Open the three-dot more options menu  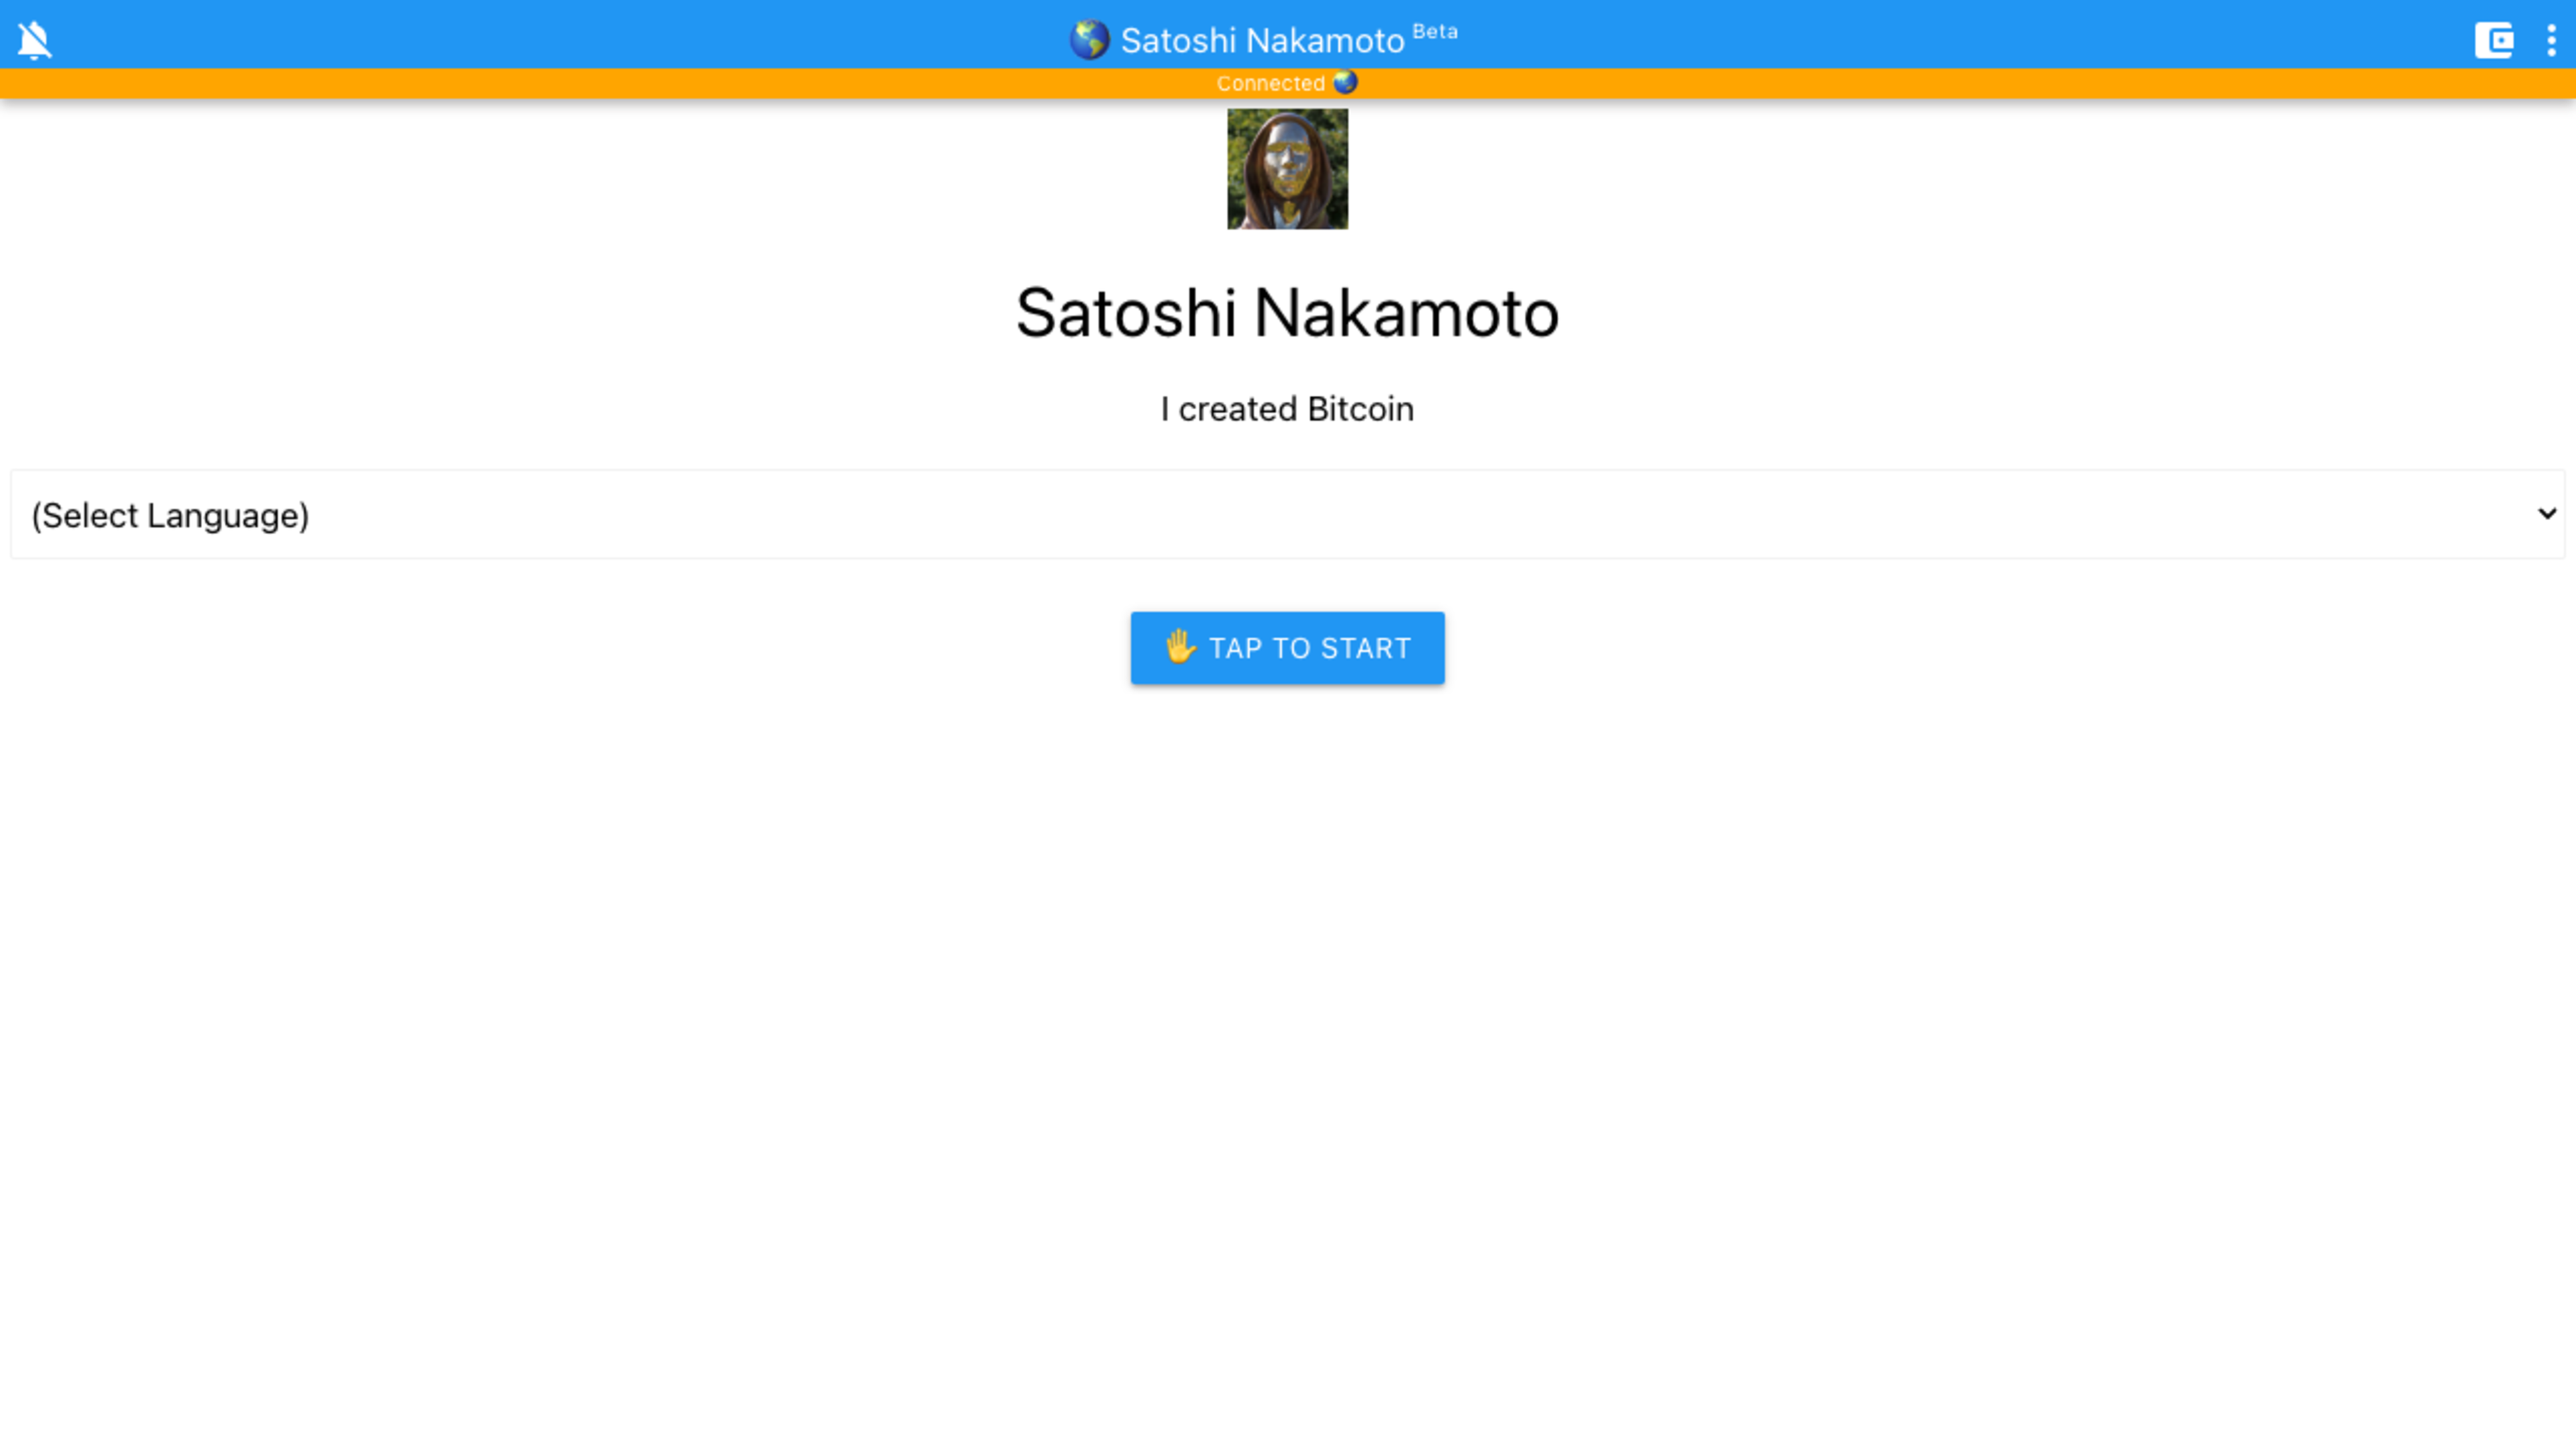pos(2551,40)
